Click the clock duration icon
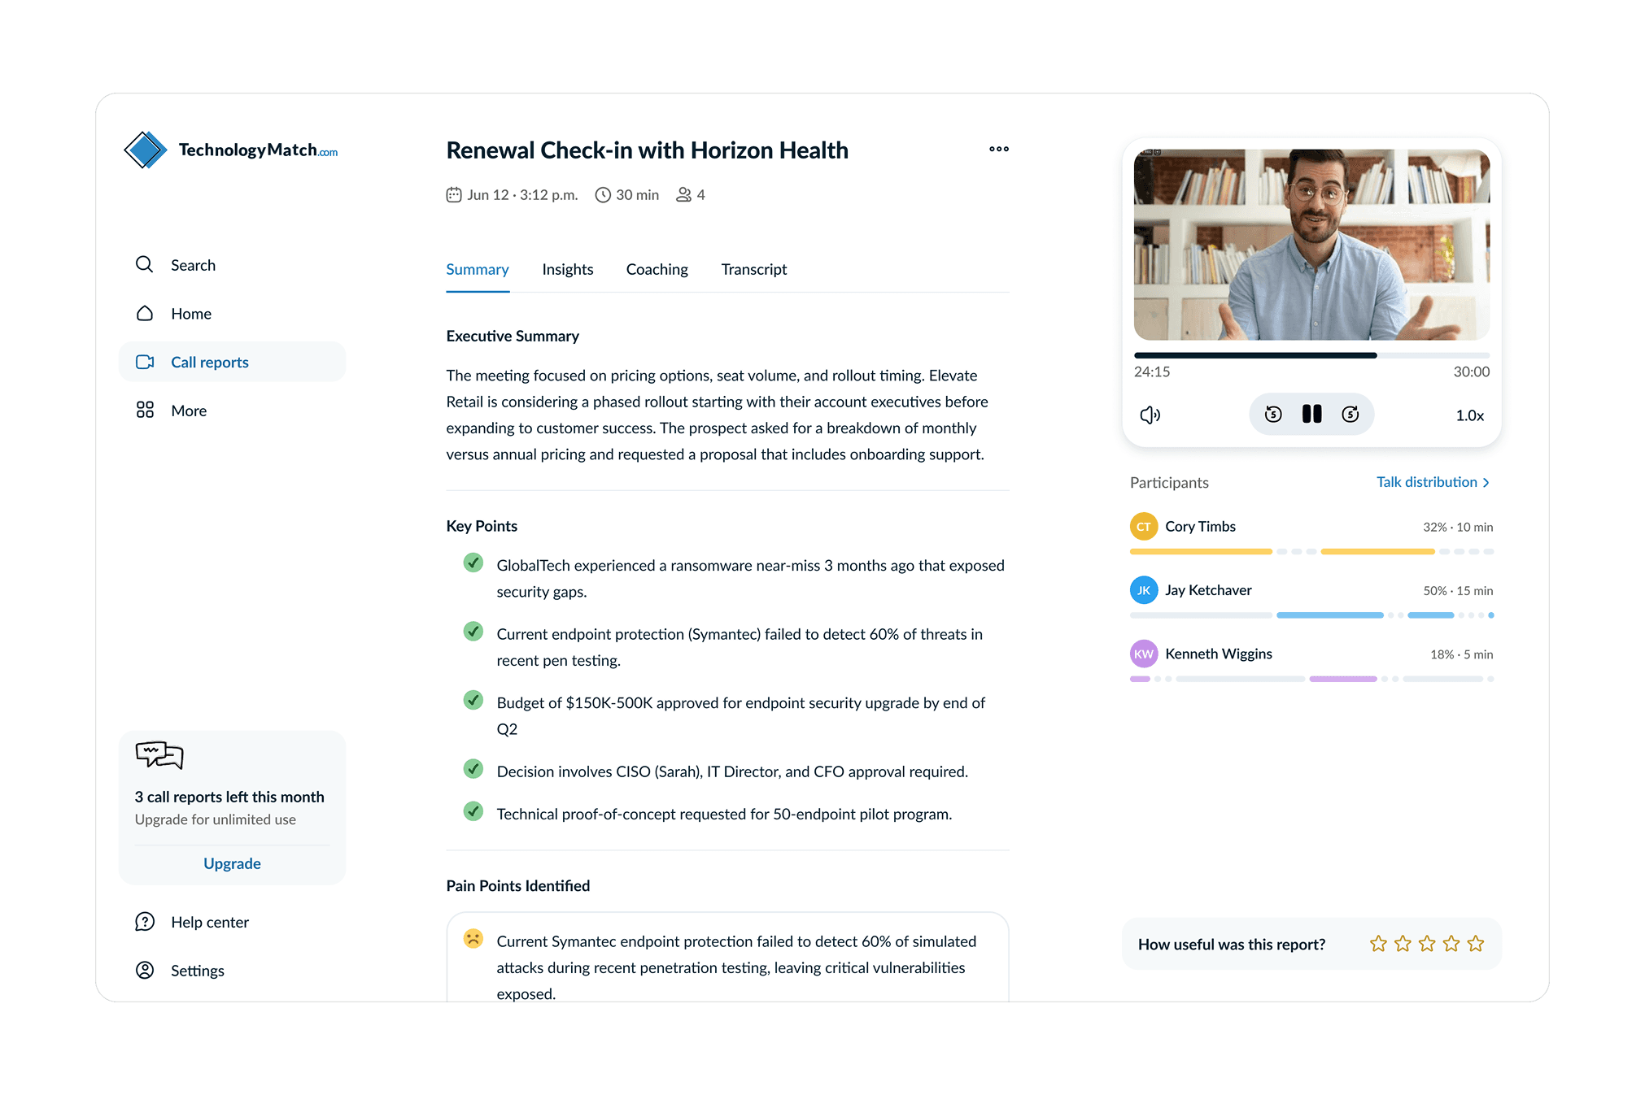Viewport: 1645px width, 1095px height. pyautogui.click(x=603, y=194)
